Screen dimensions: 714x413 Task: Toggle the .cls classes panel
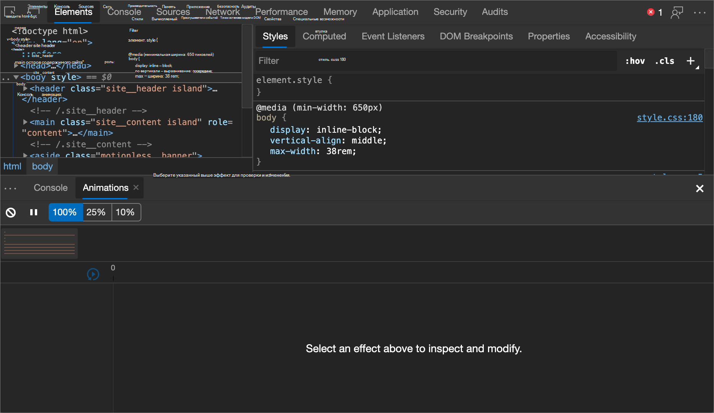pyautogui.click(x=665, y=61)
